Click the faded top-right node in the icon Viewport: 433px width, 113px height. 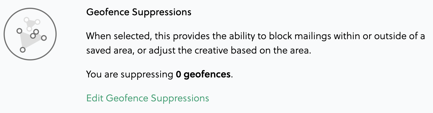click(x=37, y=22)
